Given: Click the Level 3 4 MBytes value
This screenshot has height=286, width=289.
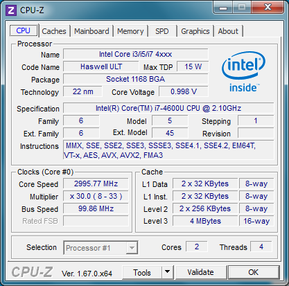Looking at the screenshot, I should tap(205, 221).
